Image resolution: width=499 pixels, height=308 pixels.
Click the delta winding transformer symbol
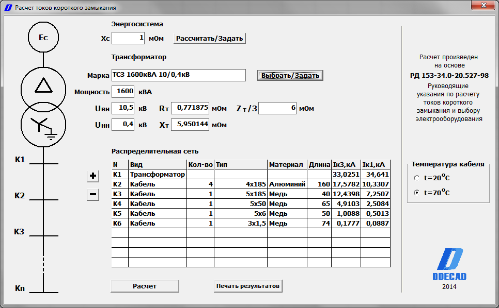pyautogui.click(x=43, y=90)
